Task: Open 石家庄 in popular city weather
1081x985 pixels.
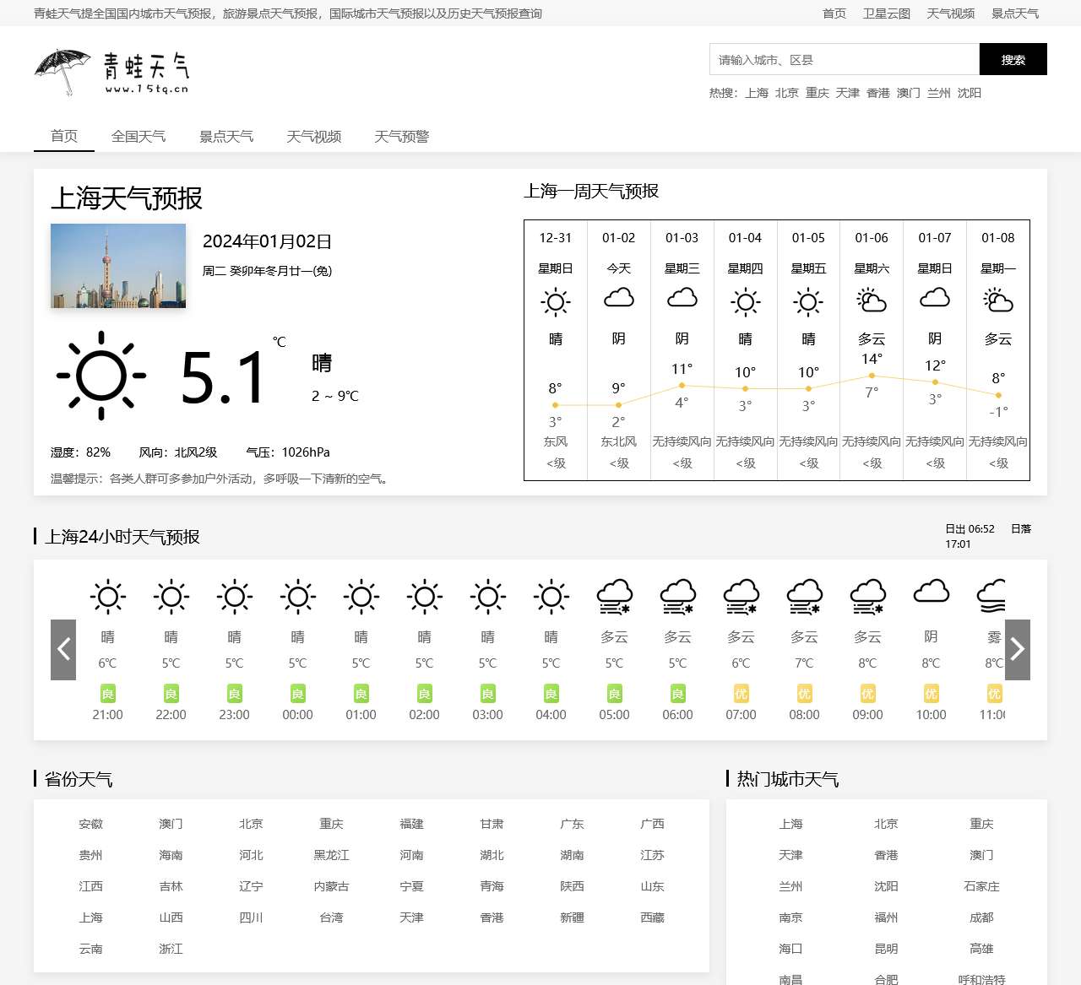Action: [x=981, y=886]
